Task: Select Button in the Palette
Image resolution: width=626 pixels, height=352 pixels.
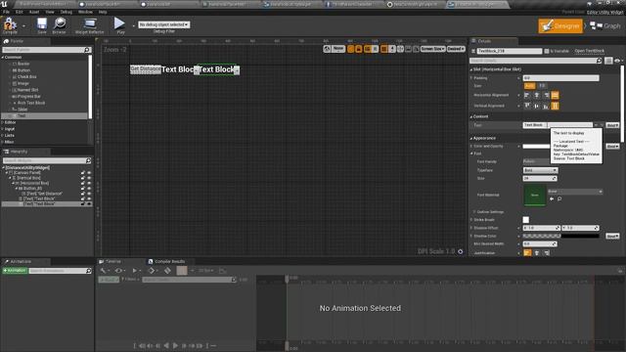Action: coord(23,70)
